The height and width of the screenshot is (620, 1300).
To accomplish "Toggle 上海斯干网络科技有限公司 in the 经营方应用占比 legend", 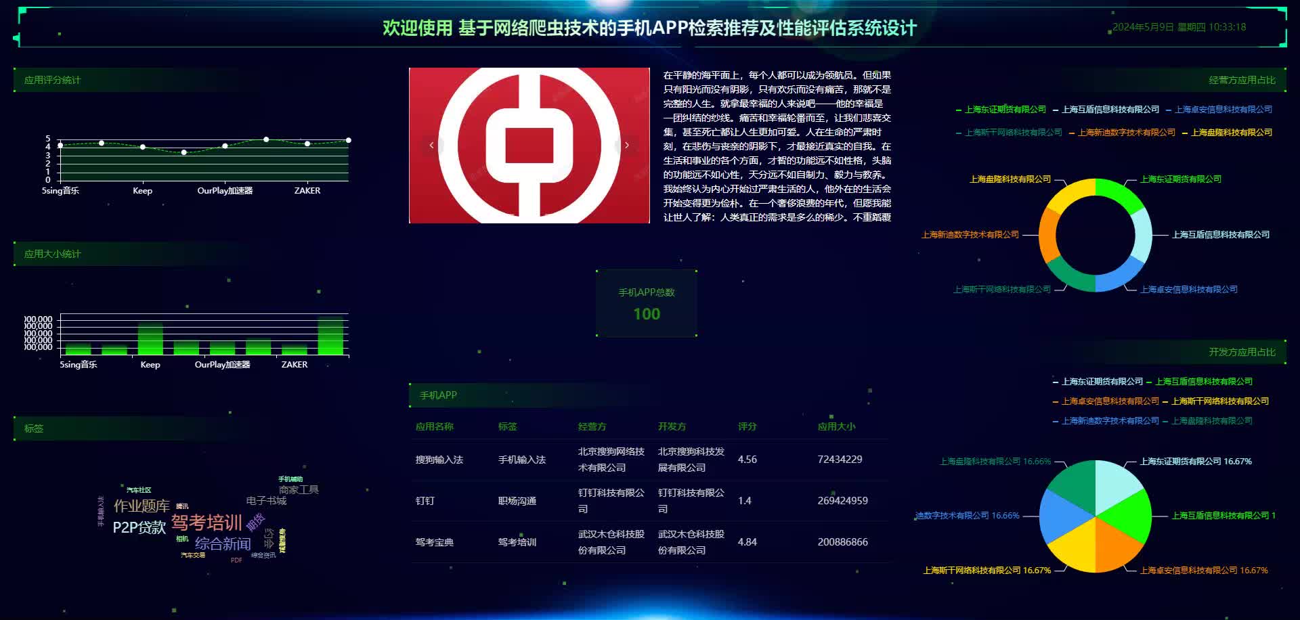I will tap(1009, 133).
